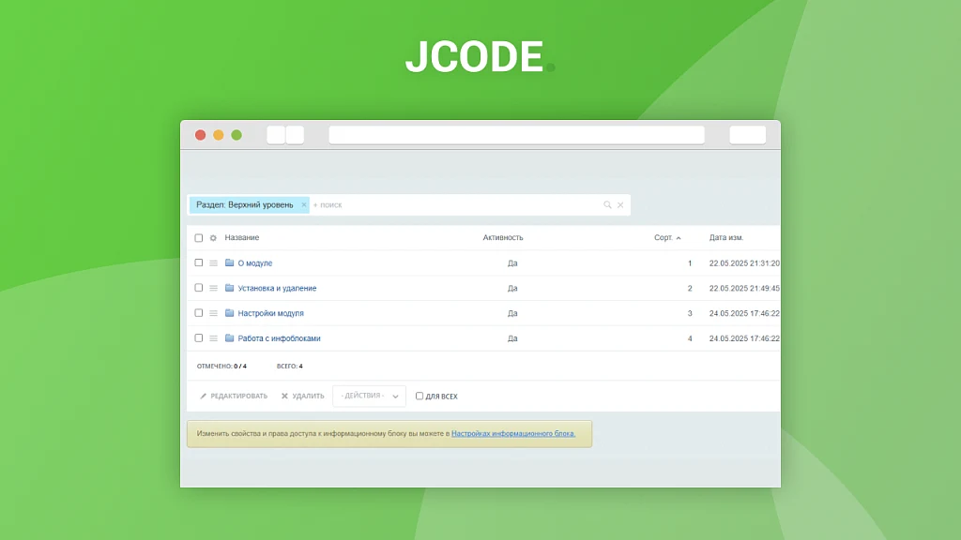Check the 'Настройки модуля' row checkbox
The image size is (961, 540).
(199, 313)
